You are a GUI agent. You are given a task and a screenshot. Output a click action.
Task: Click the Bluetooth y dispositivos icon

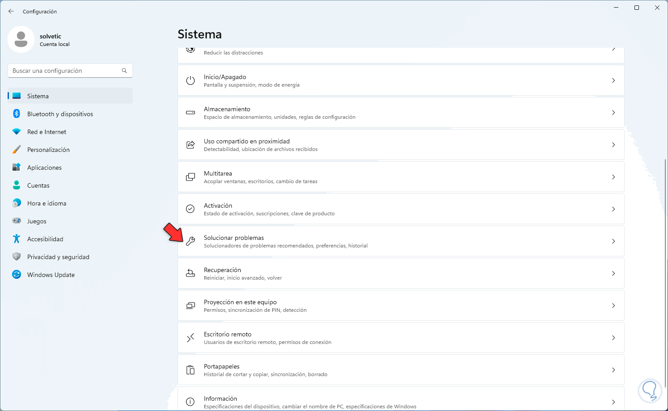pos(17,114)
